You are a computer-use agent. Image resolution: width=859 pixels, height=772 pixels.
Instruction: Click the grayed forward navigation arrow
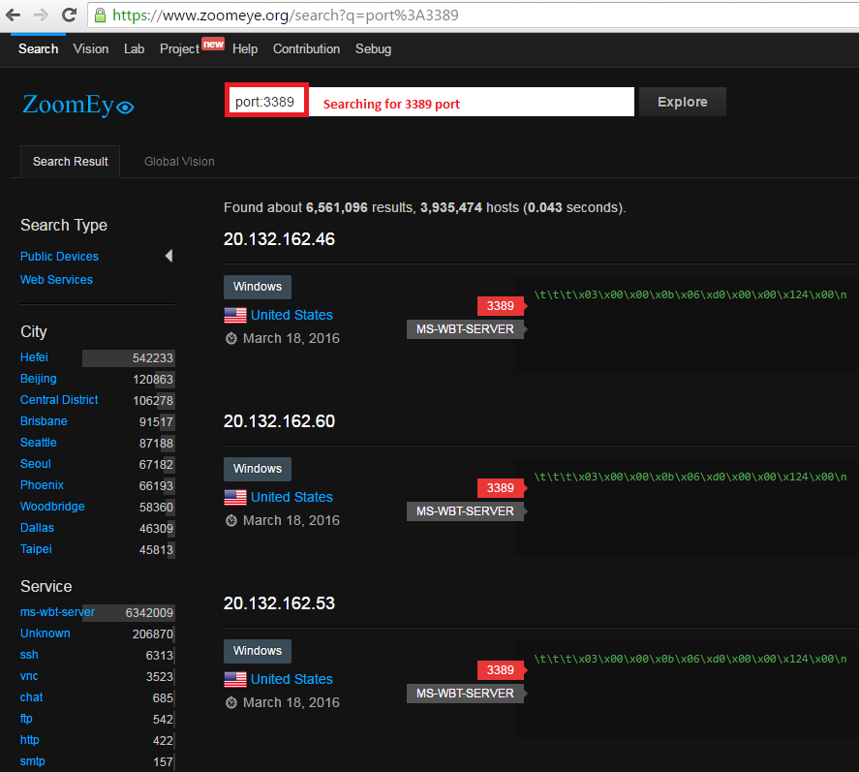[39, 15]
